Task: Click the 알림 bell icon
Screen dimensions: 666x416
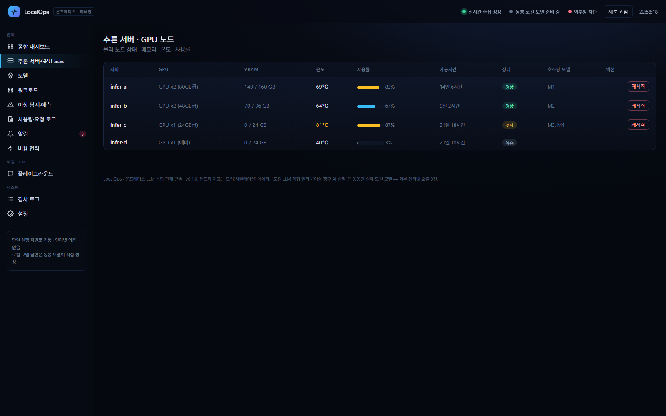Action: 11,134
